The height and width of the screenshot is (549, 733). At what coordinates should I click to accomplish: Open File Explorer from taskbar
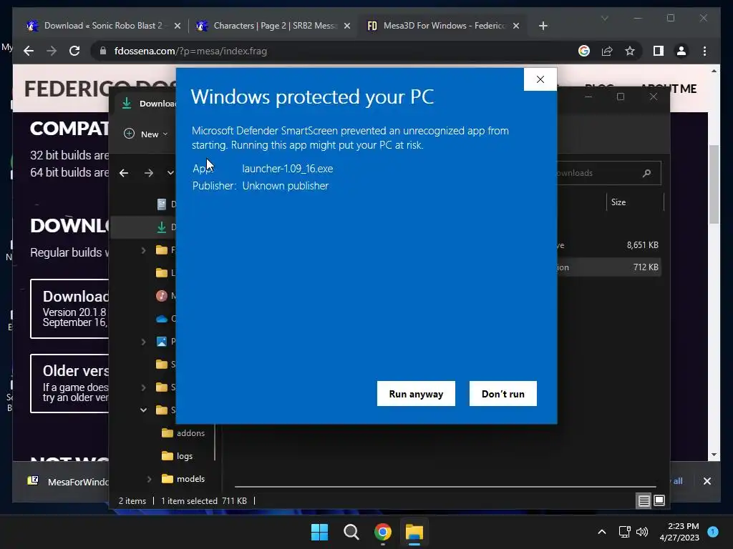[x=414, y=532]
